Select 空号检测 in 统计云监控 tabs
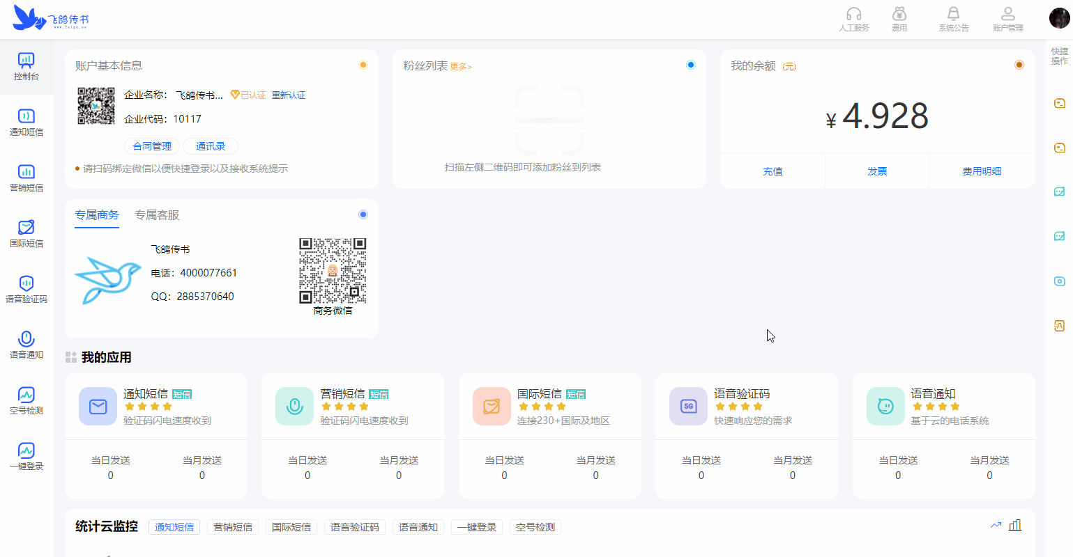 (x=535, y=527)
